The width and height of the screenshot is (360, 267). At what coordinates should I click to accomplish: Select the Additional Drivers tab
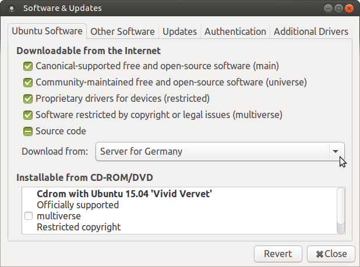pos(311,31)
